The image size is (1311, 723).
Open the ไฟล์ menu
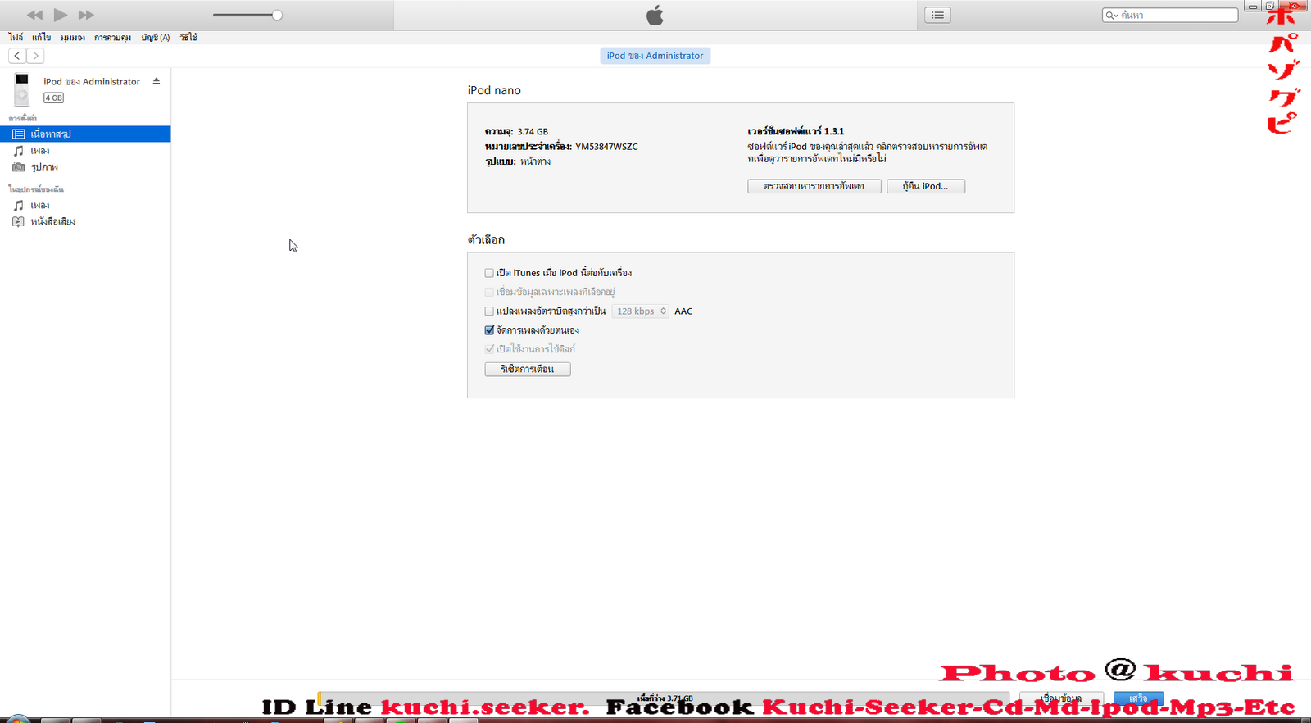tap(16, 37)
